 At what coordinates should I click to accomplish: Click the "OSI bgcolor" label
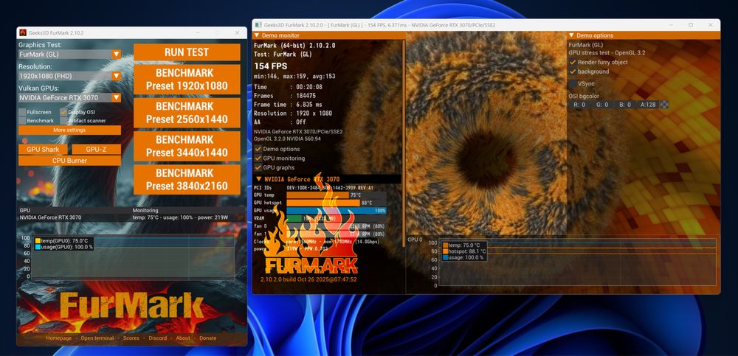click(x=584, y=97)
